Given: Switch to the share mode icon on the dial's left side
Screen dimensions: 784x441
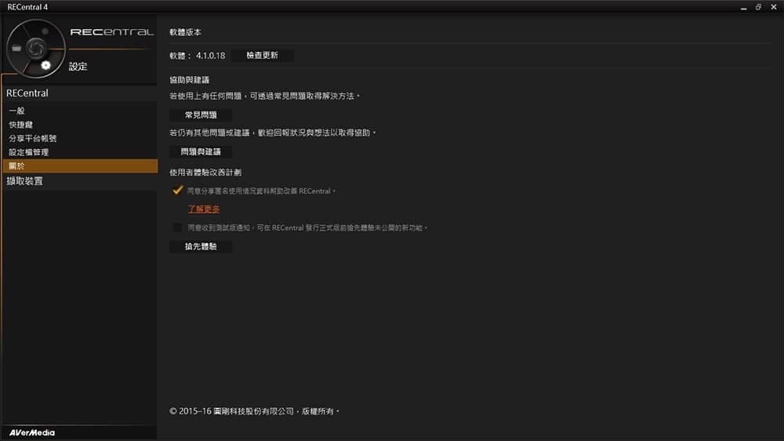Looking at the screenshot, I should point(16,49).
